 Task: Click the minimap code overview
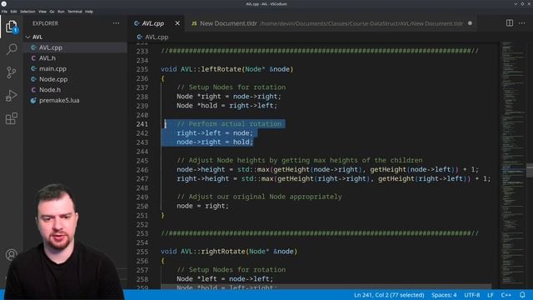[x=513, y=163]
